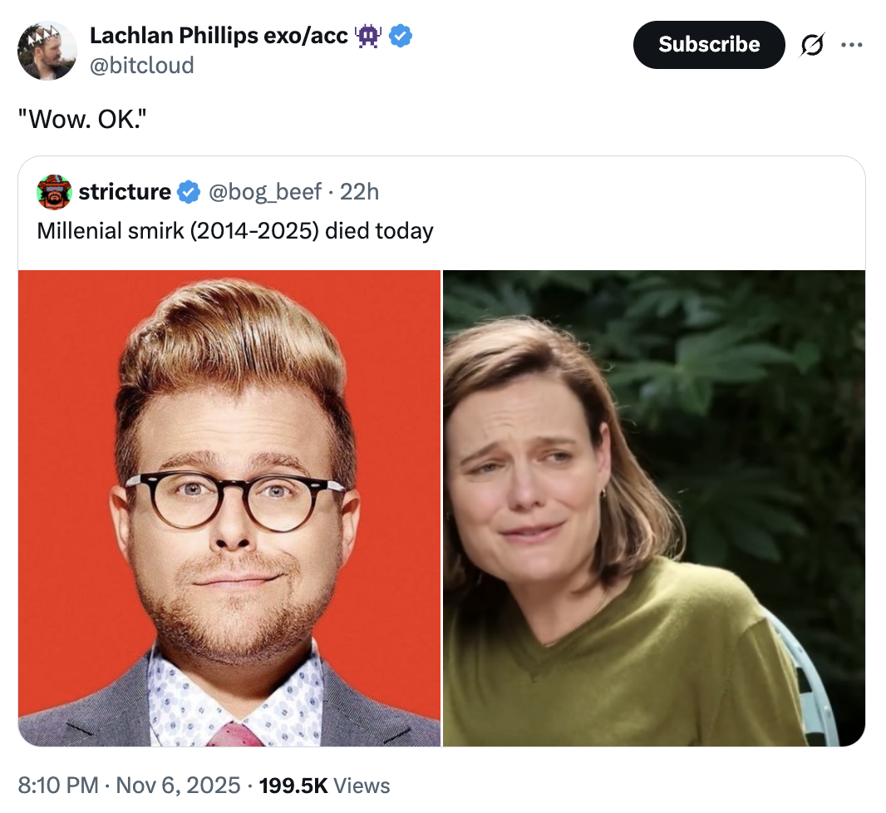Click stricture's pixel-art profile avatar
Image resolution: width=886 pixels, height=813 pixels.
(x=53, y=191)
